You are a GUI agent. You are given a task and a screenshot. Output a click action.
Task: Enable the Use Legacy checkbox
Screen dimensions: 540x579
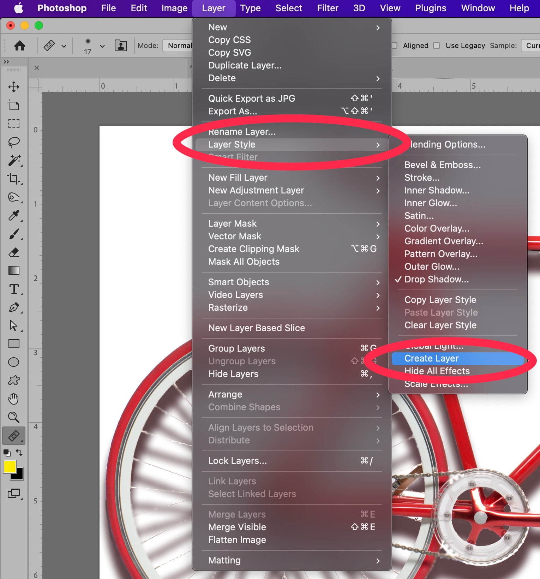pyautogui.click(x=437, y=46)
